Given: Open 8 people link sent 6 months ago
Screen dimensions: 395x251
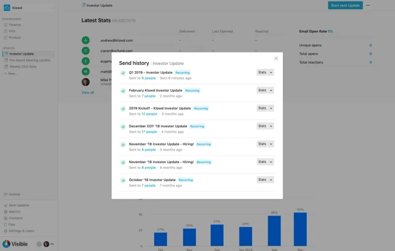Looking at the screenshot, I should pos(149,168).
